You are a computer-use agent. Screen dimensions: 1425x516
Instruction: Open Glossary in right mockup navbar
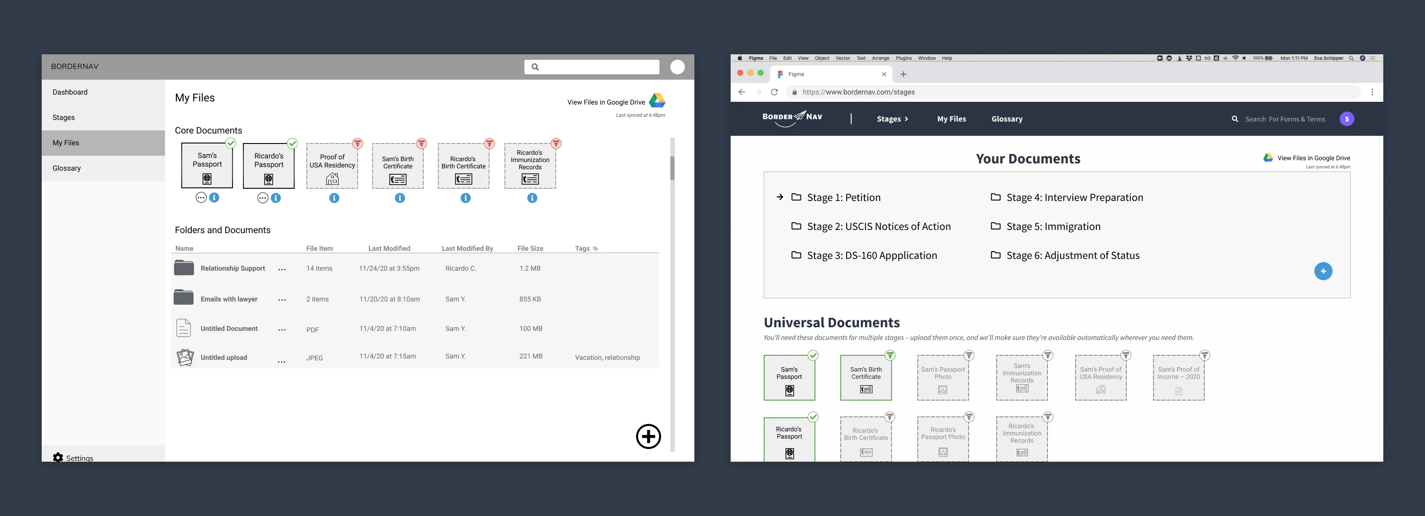point(1007,119)
